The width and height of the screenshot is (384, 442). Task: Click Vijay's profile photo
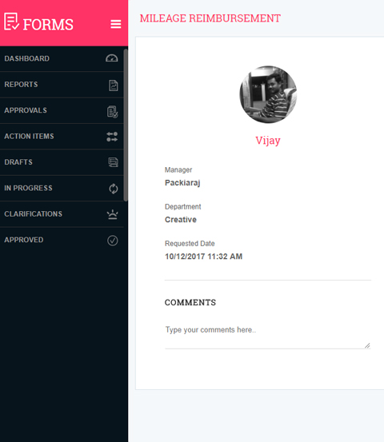click(268, 94)
